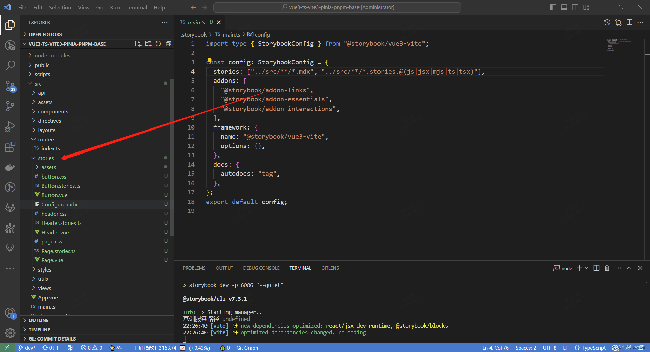
Task: Open the File menu
Action: [x=22, y=7]
